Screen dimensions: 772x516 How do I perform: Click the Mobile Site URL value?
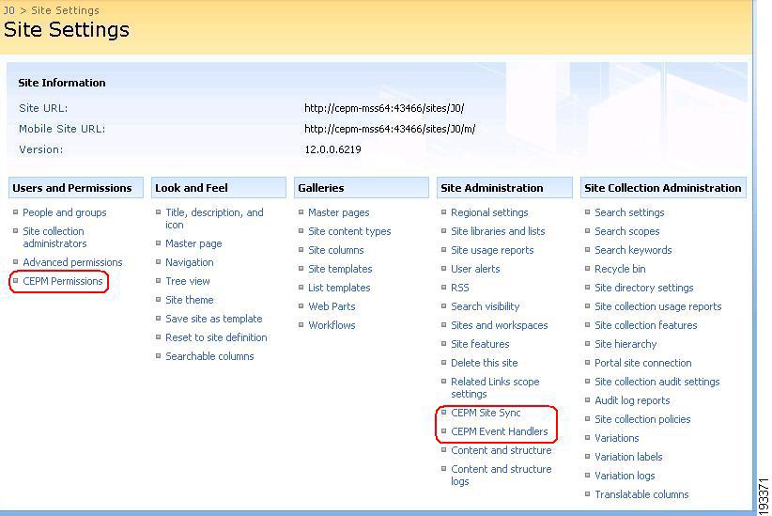(390, 129)
